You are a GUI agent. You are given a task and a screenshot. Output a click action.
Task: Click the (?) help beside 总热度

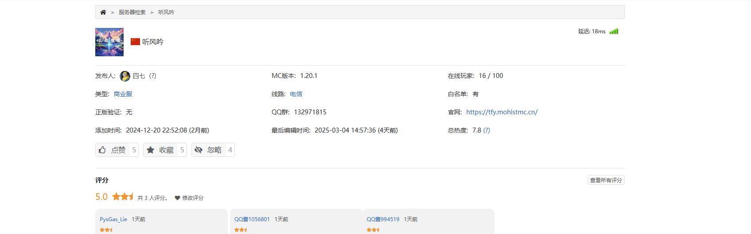click(x=486, y=130)
